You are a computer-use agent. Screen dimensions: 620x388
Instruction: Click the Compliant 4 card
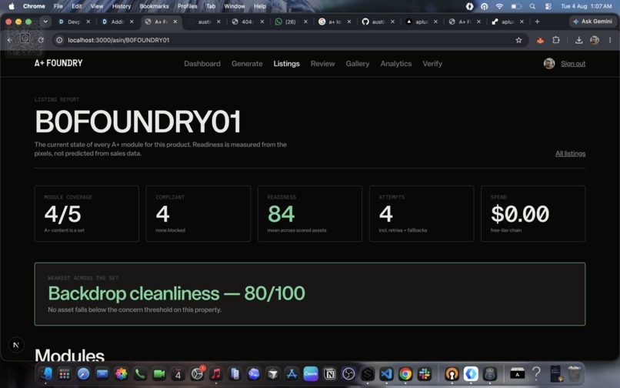click(198, 214)
